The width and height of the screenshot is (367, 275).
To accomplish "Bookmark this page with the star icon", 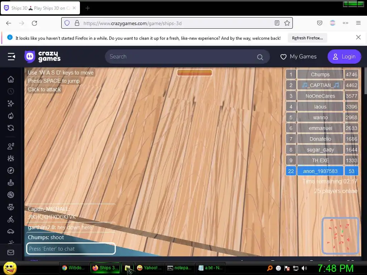I will [x=287, y=23].
